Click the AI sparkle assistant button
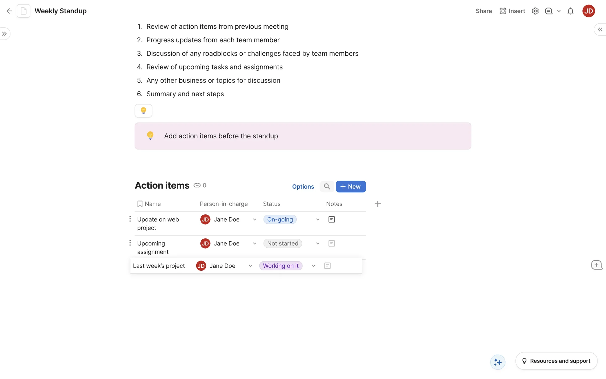The width and height of the screenshot is (606, 379). coord(498,362)
